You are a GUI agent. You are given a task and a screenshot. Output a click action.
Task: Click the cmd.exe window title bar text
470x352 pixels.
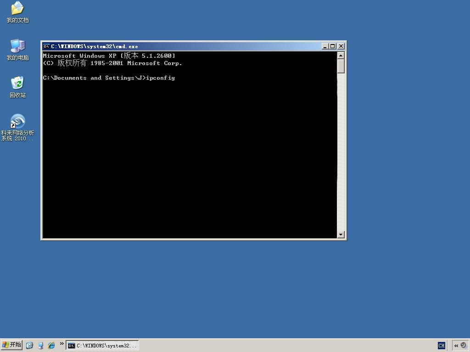[x=95, y=46]
